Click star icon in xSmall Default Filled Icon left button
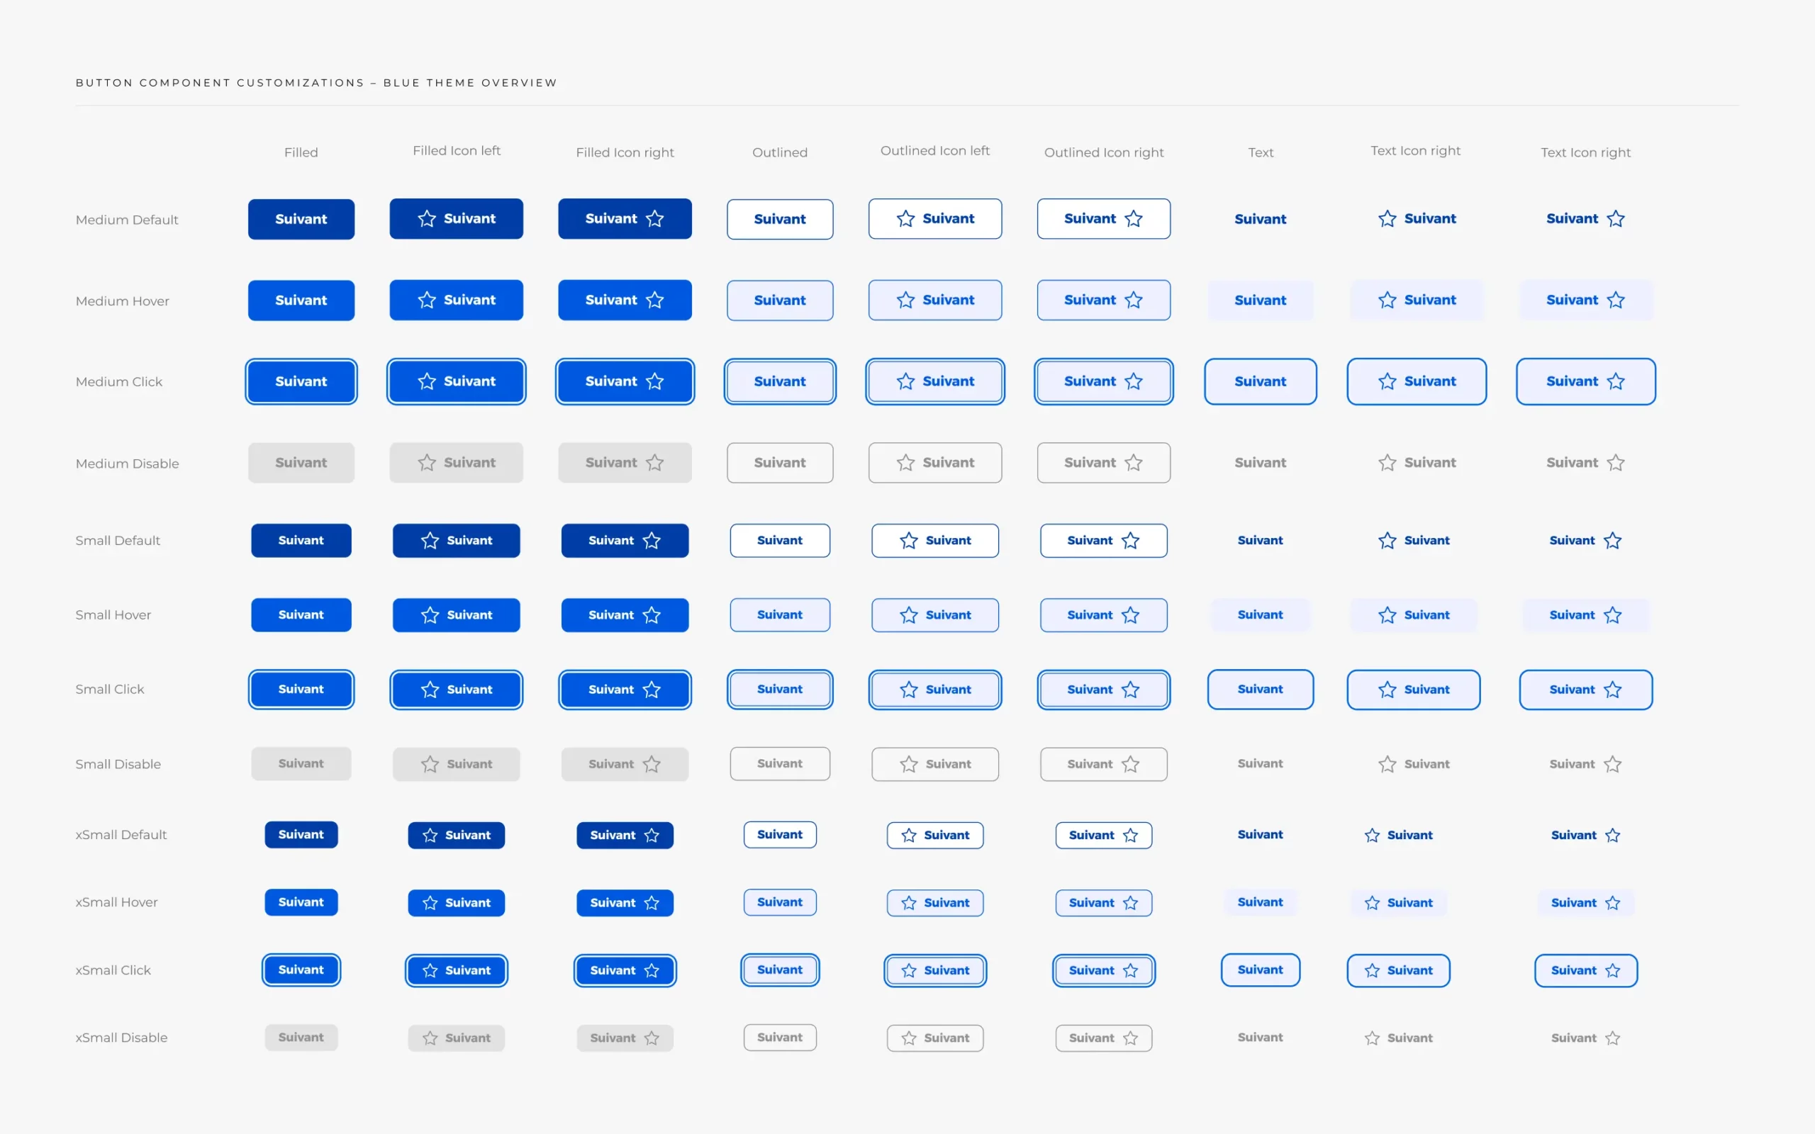 [x=430, y=835]
